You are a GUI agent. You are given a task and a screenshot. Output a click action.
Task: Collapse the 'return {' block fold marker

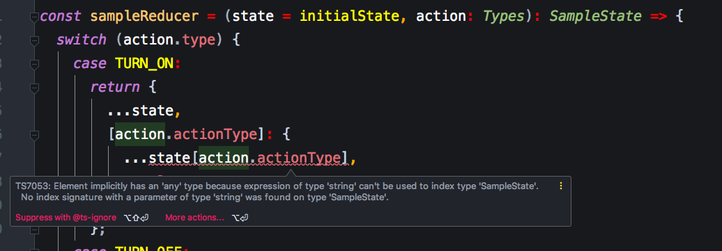click(34, 88)
